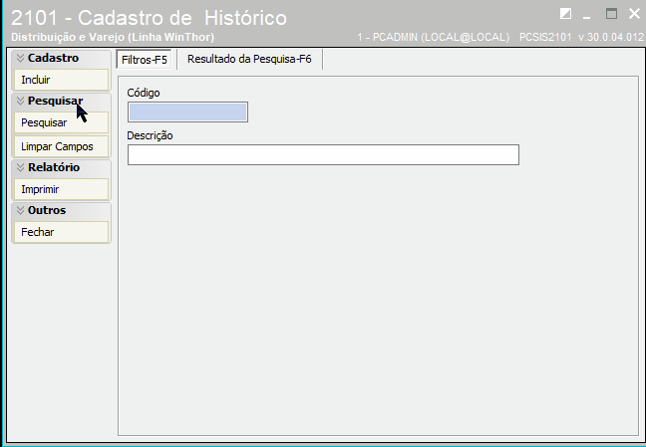646x447 pixels.
Task: Focus the Código input field
Action: click(187, 112)
